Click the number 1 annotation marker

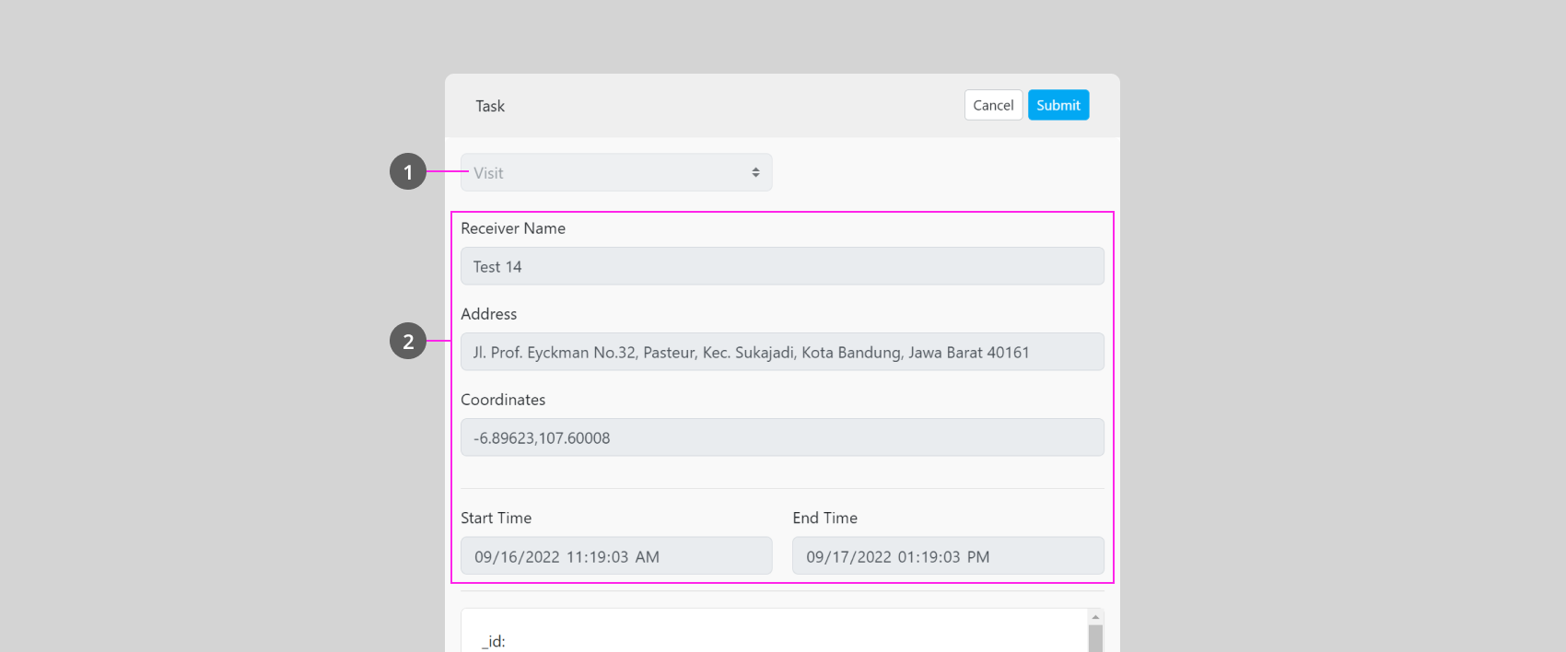(408, 172)
